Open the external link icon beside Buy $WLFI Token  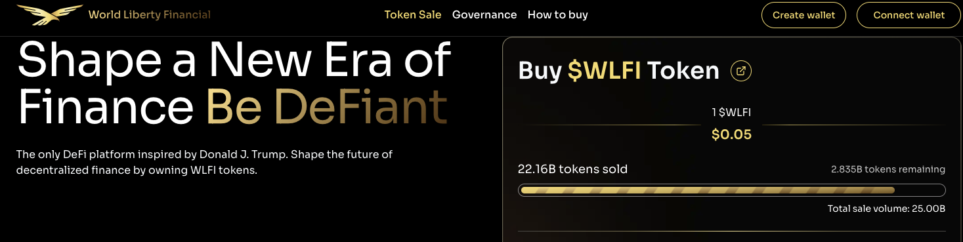pos(741,71)
